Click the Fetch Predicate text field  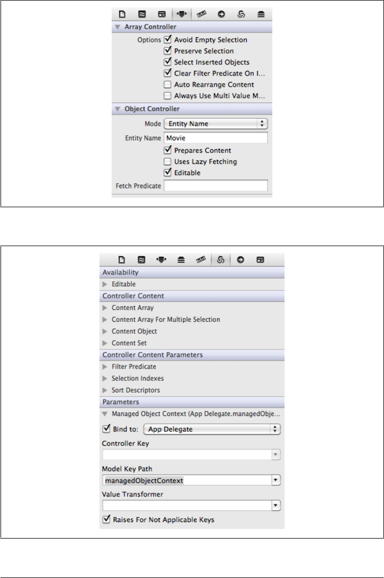[x=216, y=186]
